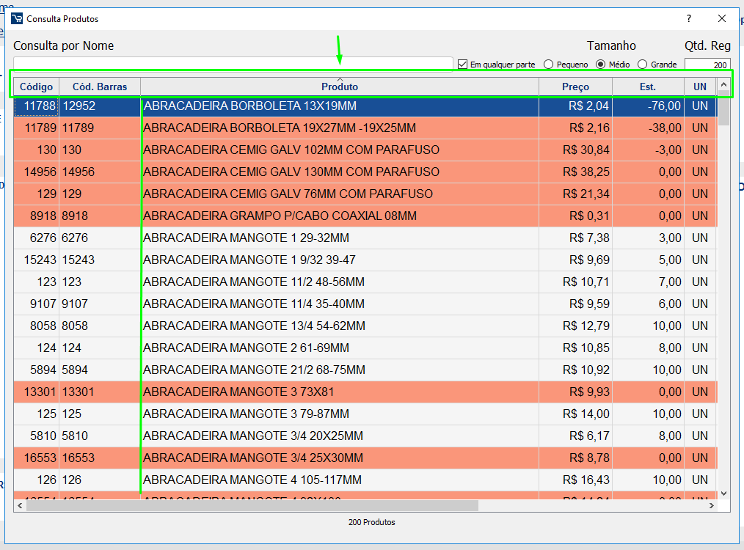Focus the Consulta por Nome search field
744x550 pixels.
[233, 63]
